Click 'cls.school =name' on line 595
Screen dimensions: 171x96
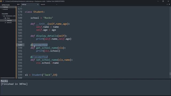click(x=48, y=63)
